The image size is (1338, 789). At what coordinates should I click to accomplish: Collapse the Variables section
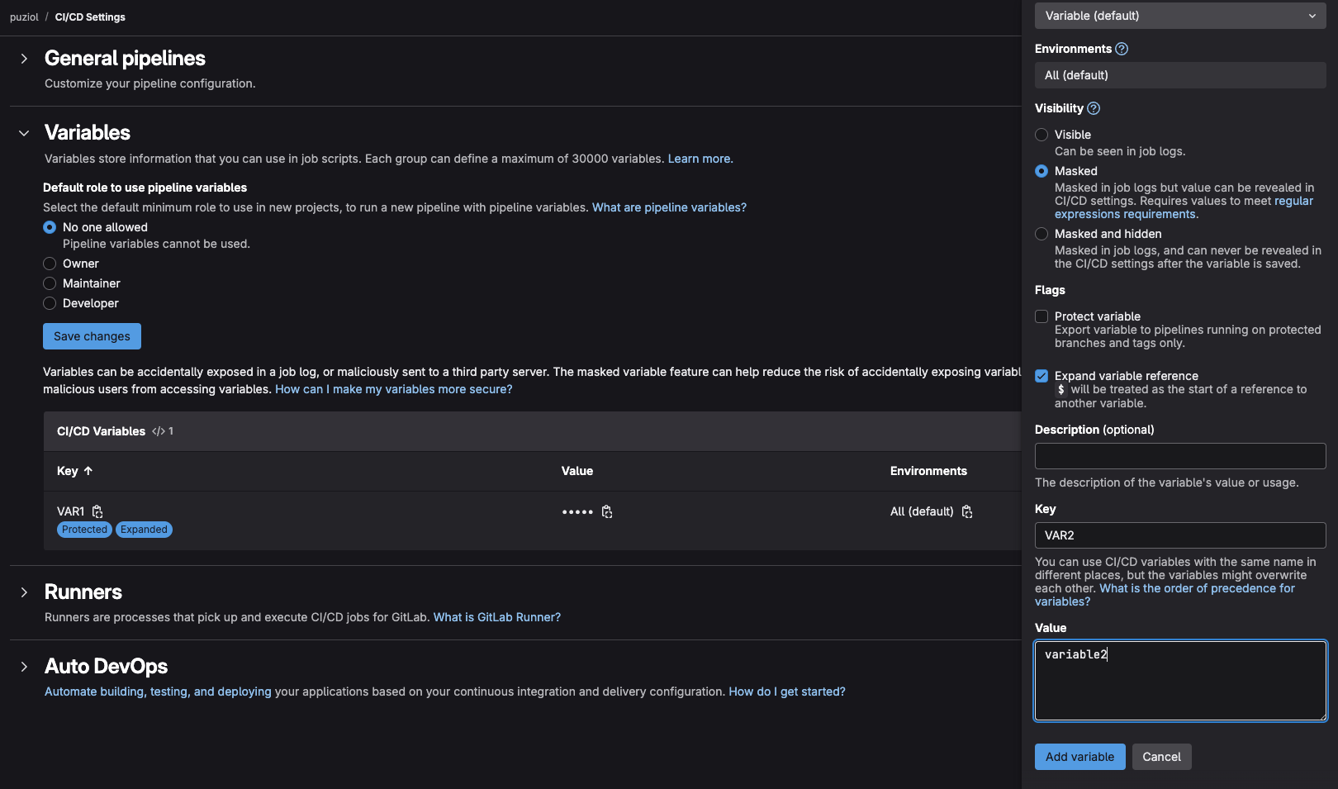pos(24,133)
